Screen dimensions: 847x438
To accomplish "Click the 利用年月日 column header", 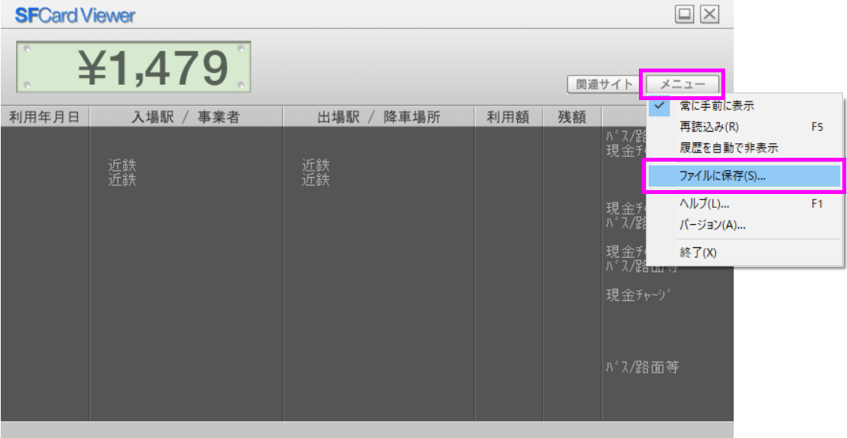I will pyautogui.click(x=45, y=117).
